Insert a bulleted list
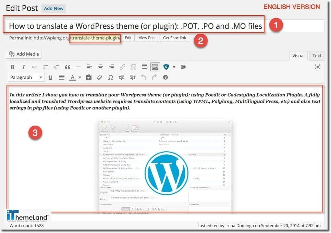The image size is (331, 233). (x=46, y=67)
